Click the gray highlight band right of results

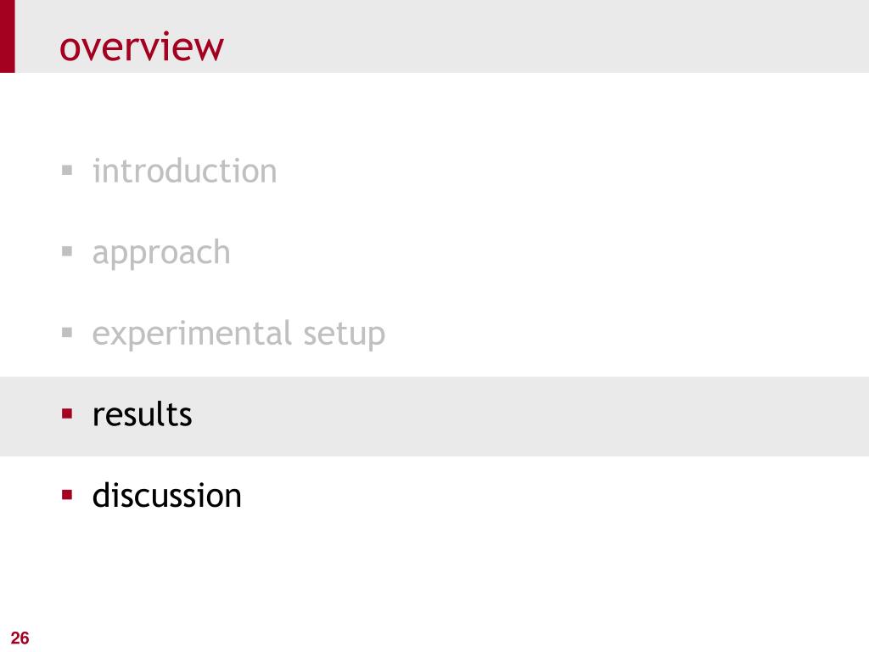pos(526,416)
